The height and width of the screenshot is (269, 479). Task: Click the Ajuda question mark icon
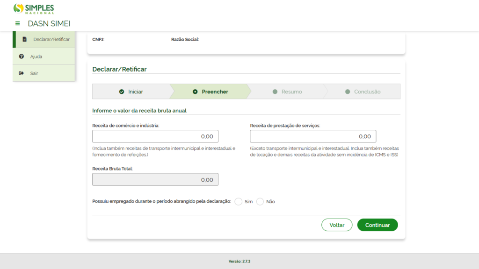tap(22, 57)
